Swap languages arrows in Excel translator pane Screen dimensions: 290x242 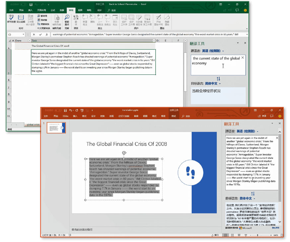(x=218, y=79)
